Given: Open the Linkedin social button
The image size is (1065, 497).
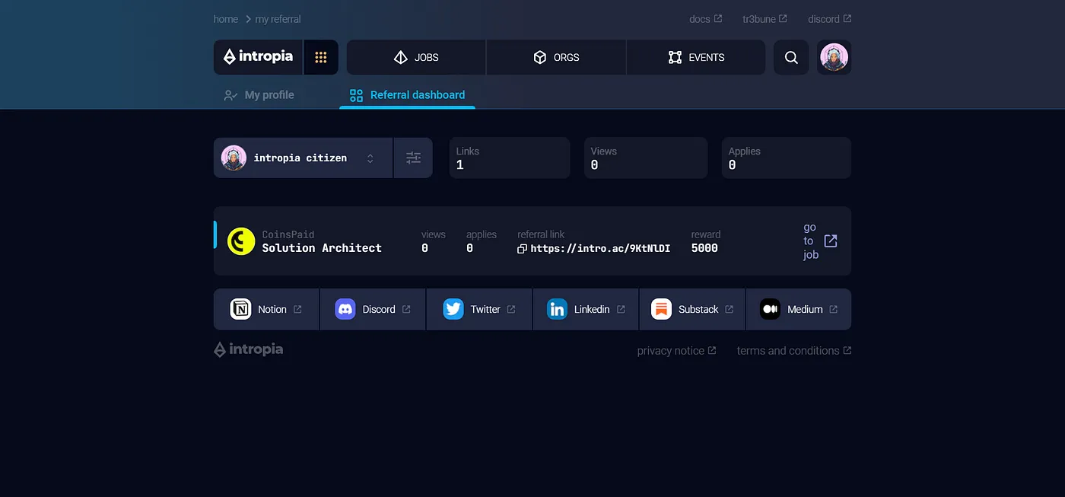Looking at the screenshot, I should tap(586, 309).
